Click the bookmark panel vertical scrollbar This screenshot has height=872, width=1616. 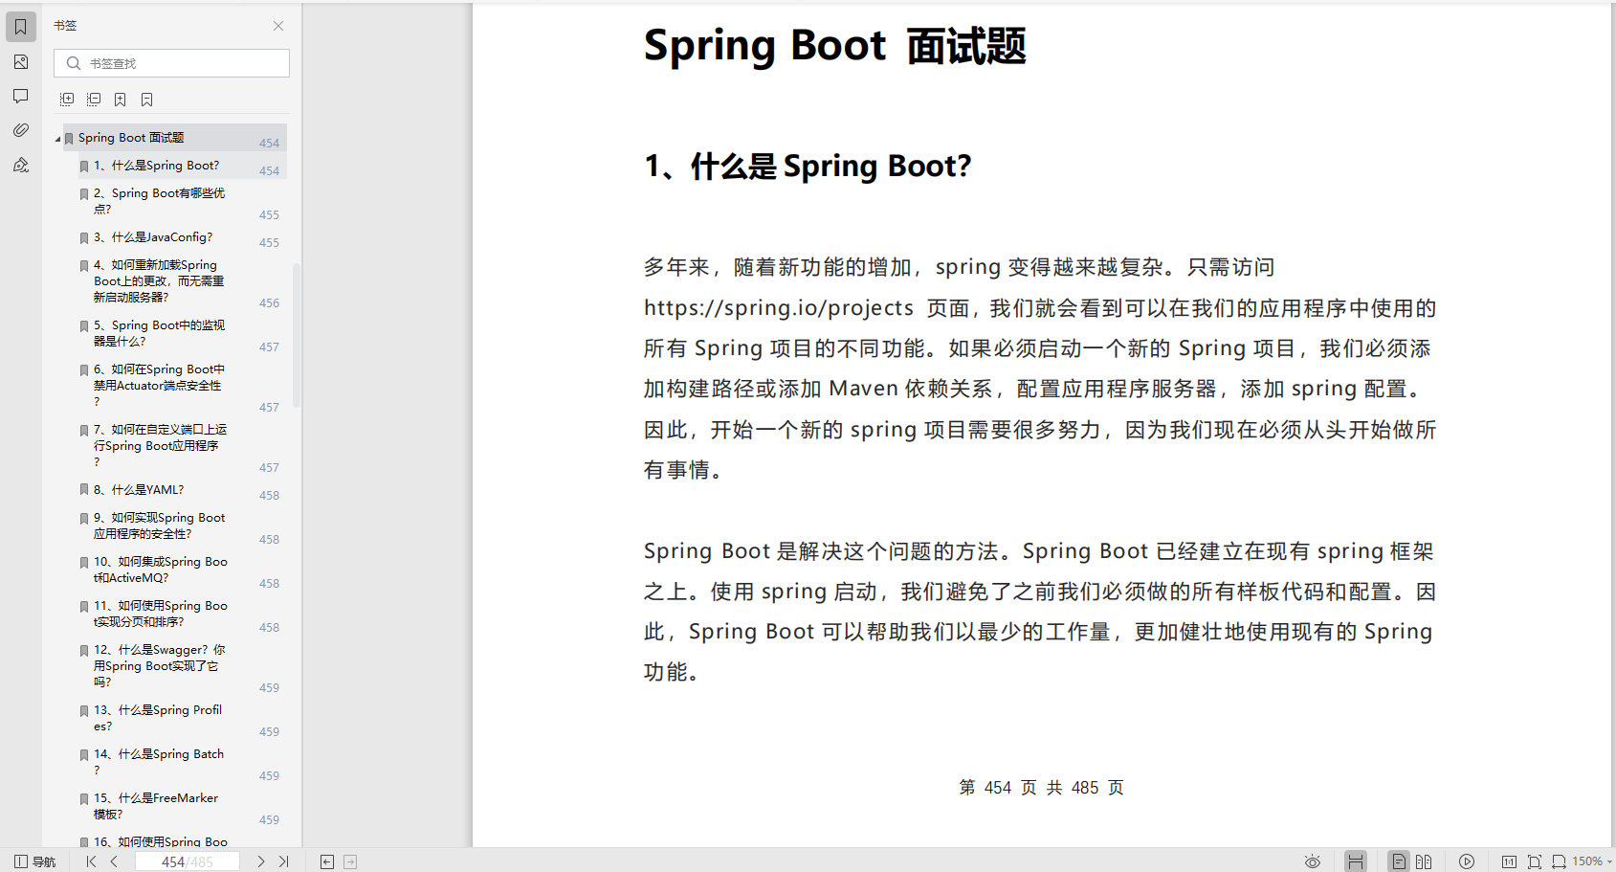pyautogui.click(x=297, y=335)
